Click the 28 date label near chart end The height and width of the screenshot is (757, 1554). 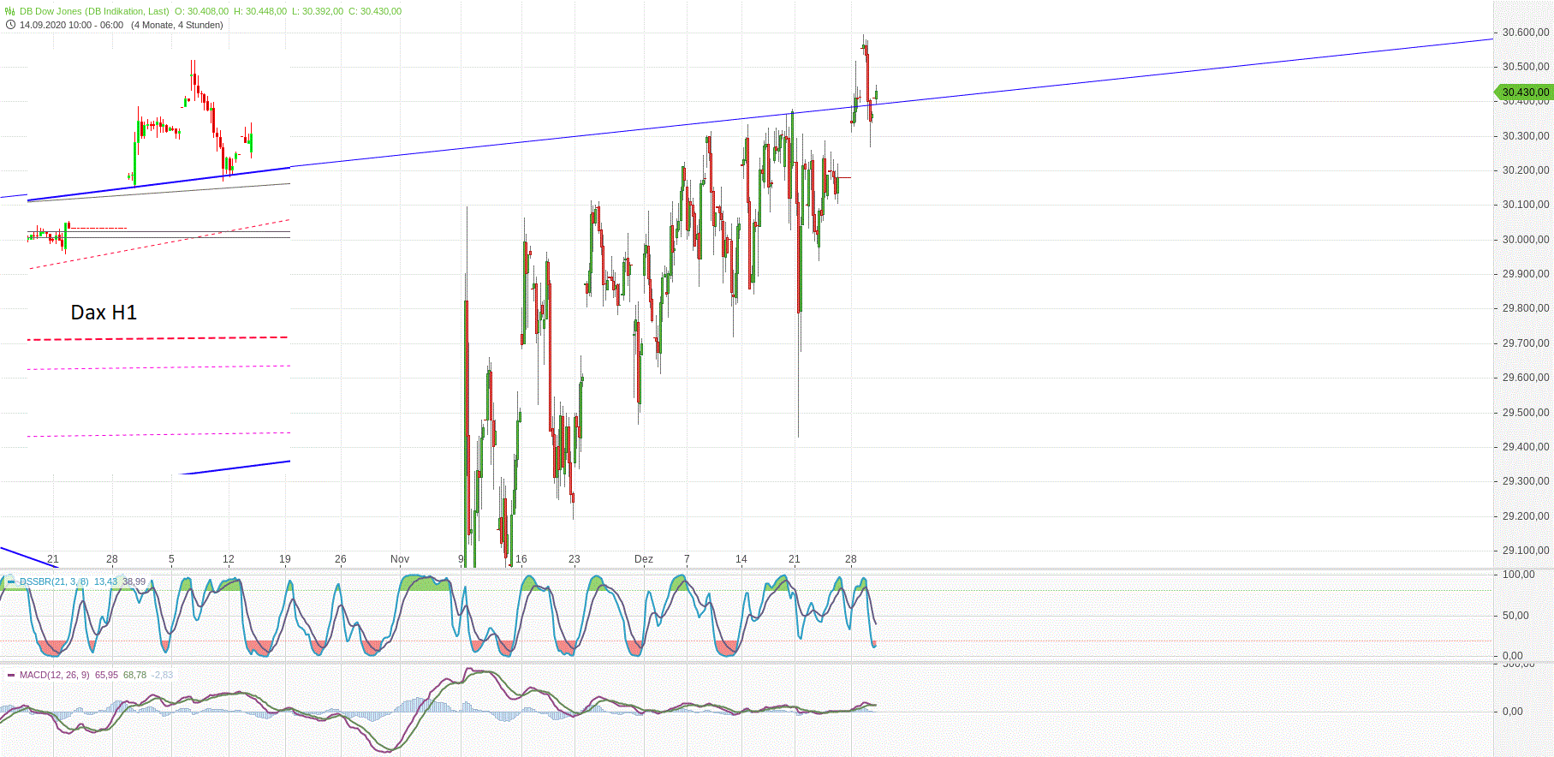(x=851, y=559)
